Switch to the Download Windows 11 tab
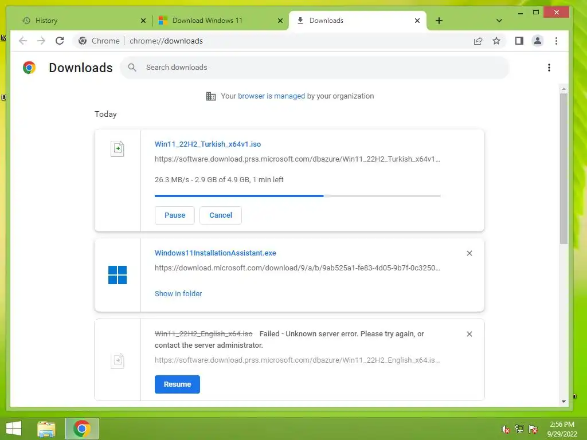 (221, 21)
